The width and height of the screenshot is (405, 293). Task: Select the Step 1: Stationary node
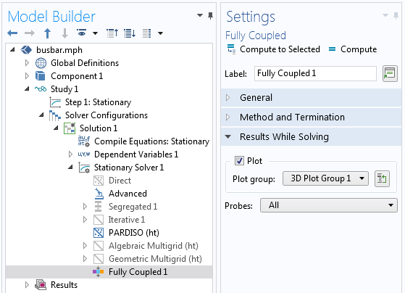pos(98,102)
